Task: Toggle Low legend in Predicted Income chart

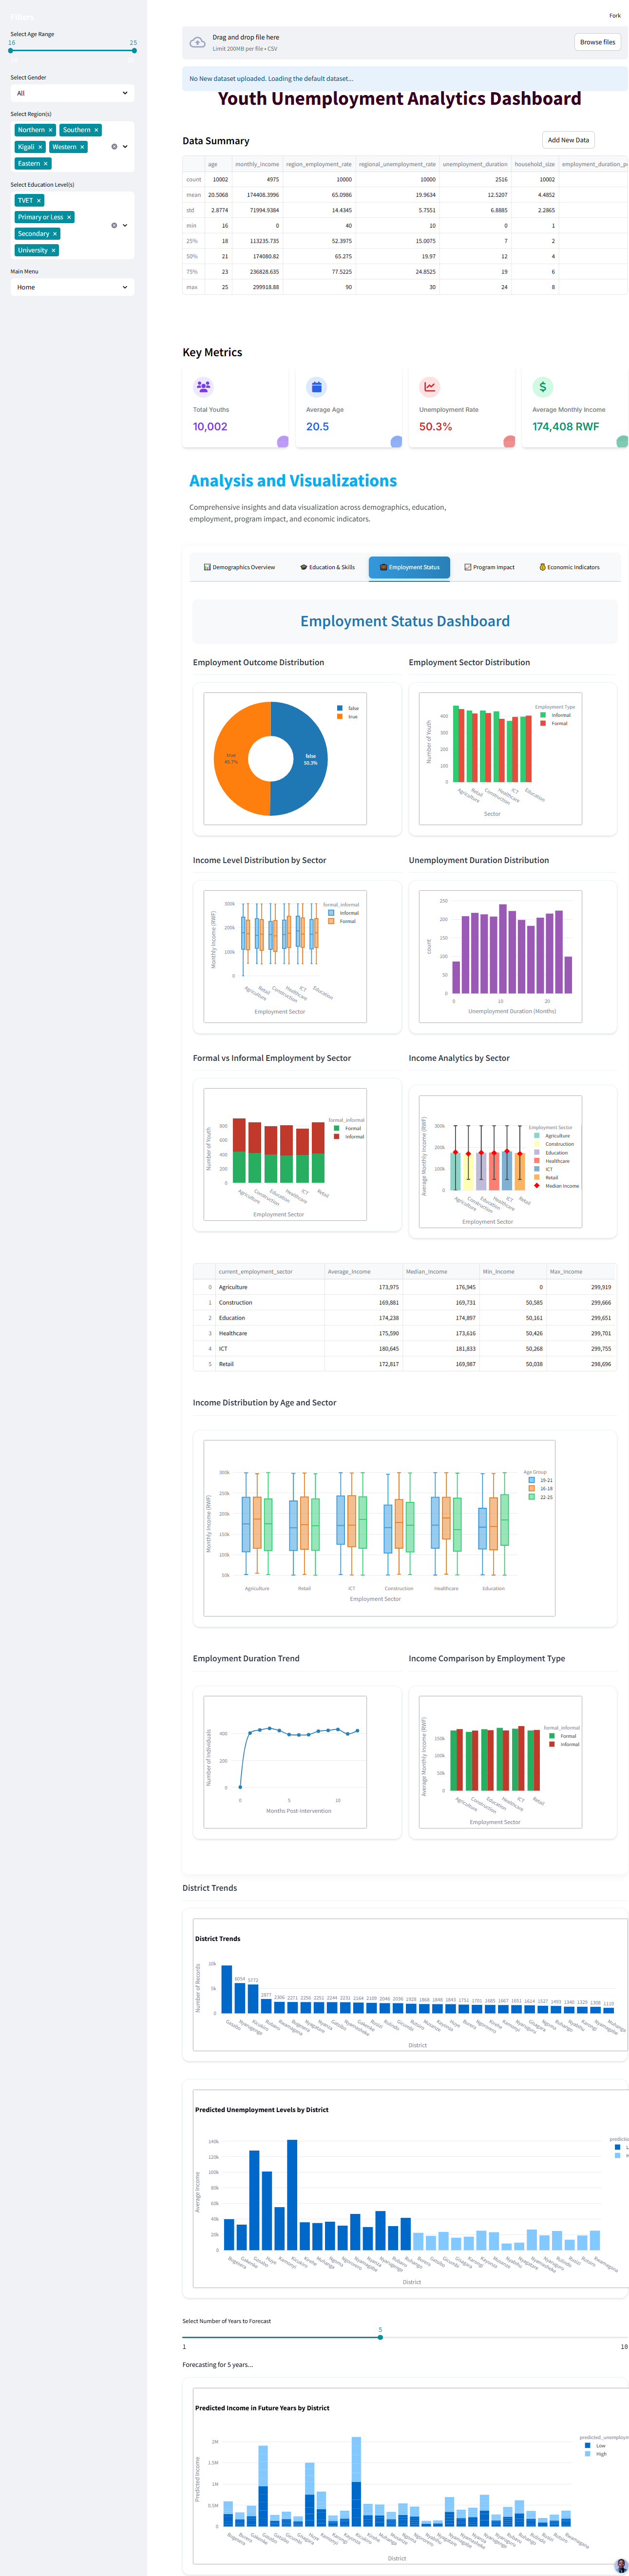Action: click(596, 2445)
